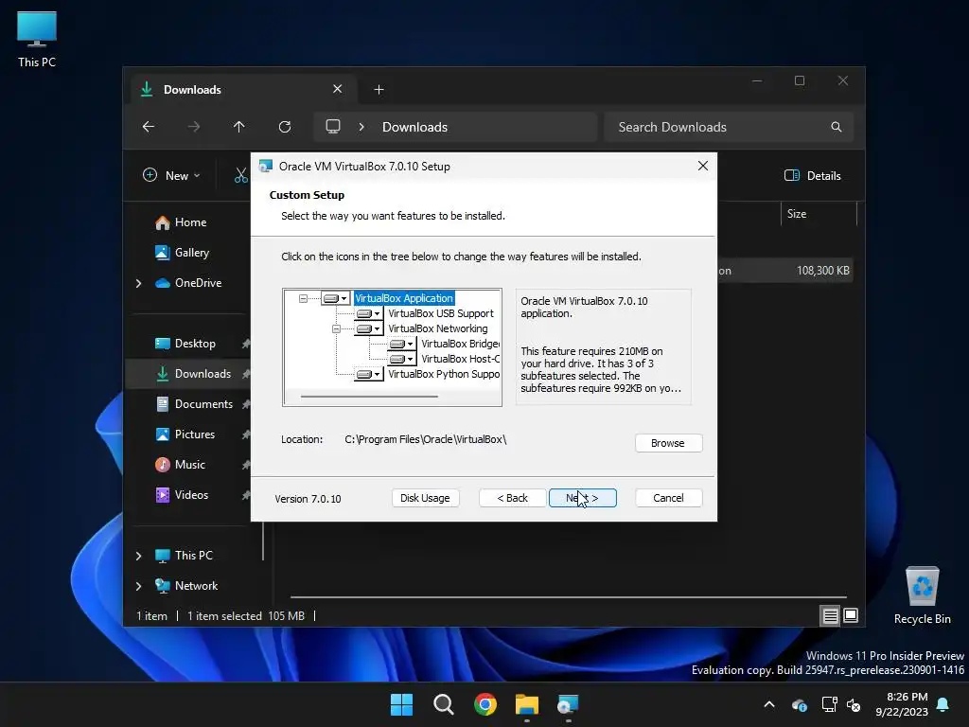Open Documents in the navigation pane
The height and width of the screenshot is (727, 969).
(x=203, y=404)
